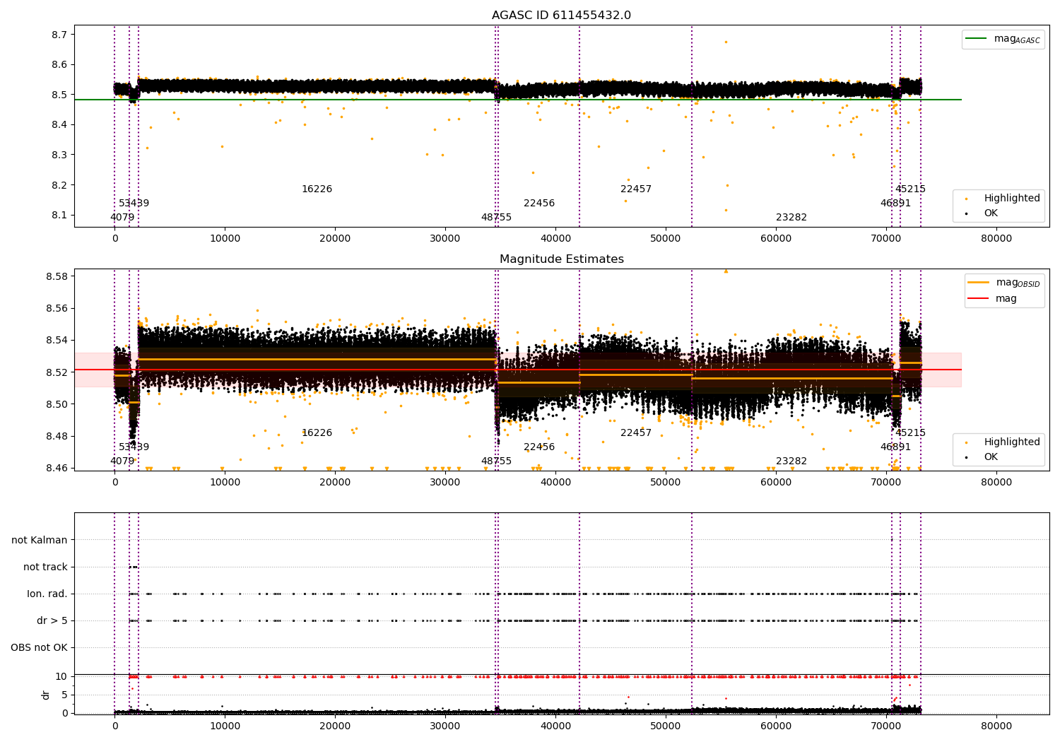Image resolution: width=1060 pixels, height=742 pixels.
Task: Click OBSID label 46891 in AGASC ID plot
Action: [x=895, y=204]
